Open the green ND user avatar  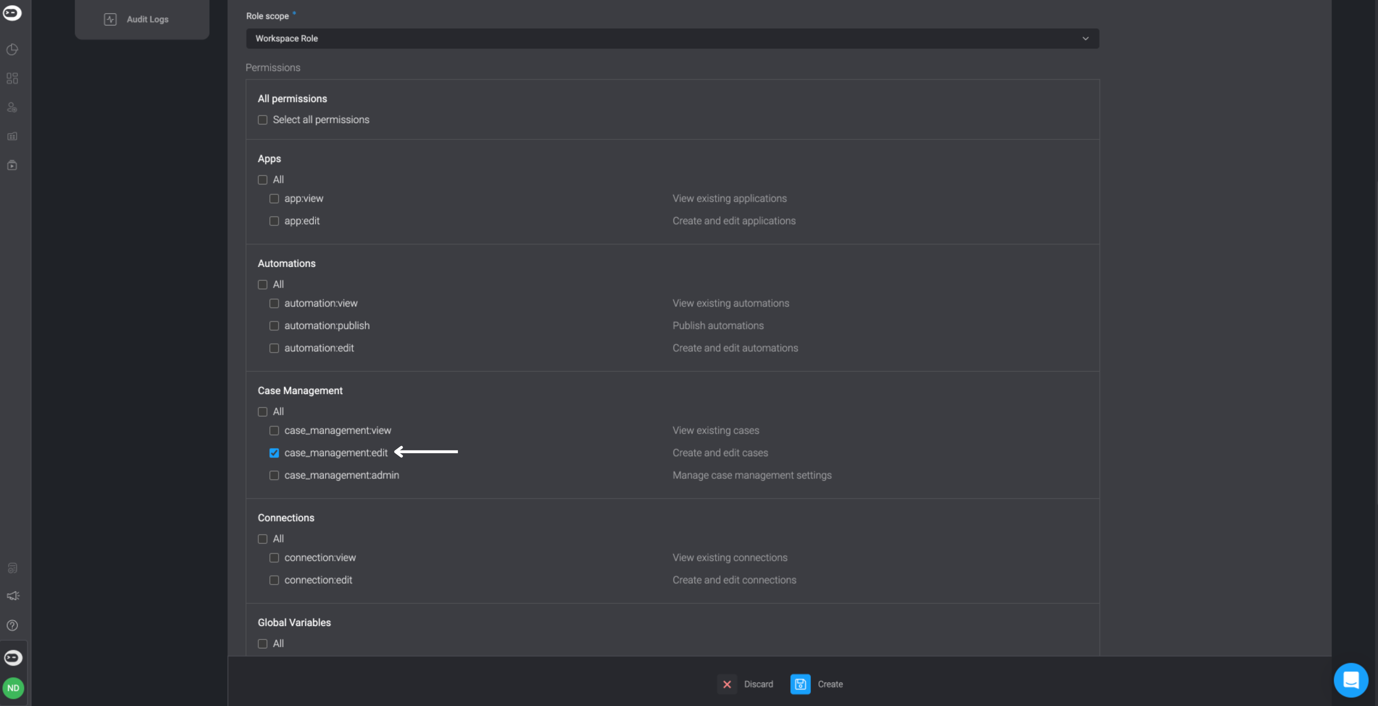[13, 688]
